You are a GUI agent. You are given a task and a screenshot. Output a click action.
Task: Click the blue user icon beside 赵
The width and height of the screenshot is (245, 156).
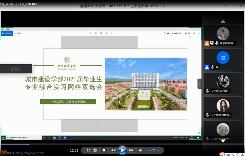point(207,67)
